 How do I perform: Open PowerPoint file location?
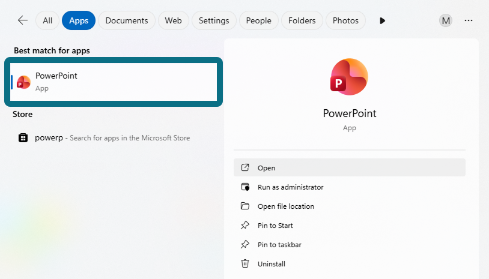pos(350,206)
